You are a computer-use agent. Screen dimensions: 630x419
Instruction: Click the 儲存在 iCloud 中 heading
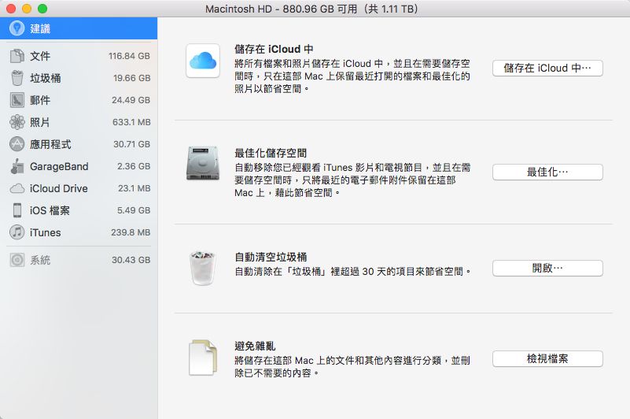[x=274, y=49]
